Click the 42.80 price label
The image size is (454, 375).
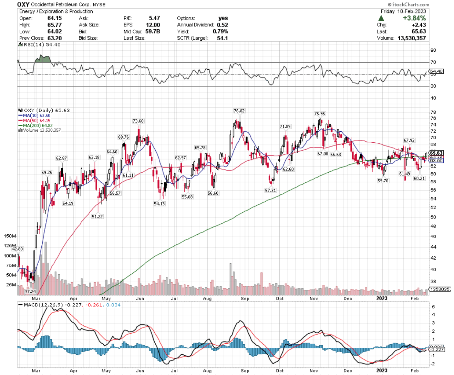click(x=18, y=249)
